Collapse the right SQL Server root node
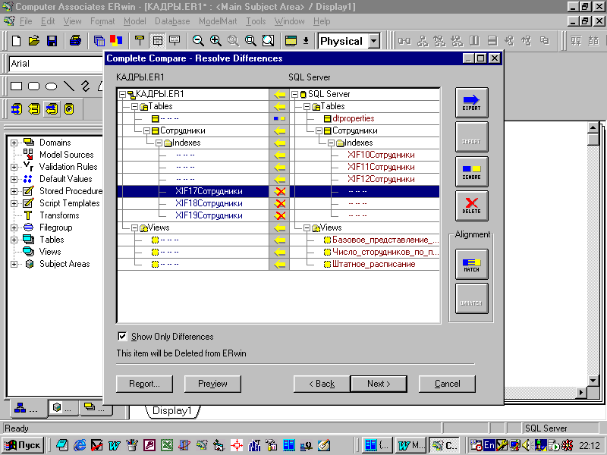The height and width of the screenshot is (455, 607). [x=294, y=94]
